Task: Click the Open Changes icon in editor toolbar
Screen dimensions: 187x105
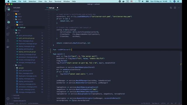Action: coord(171,8)
